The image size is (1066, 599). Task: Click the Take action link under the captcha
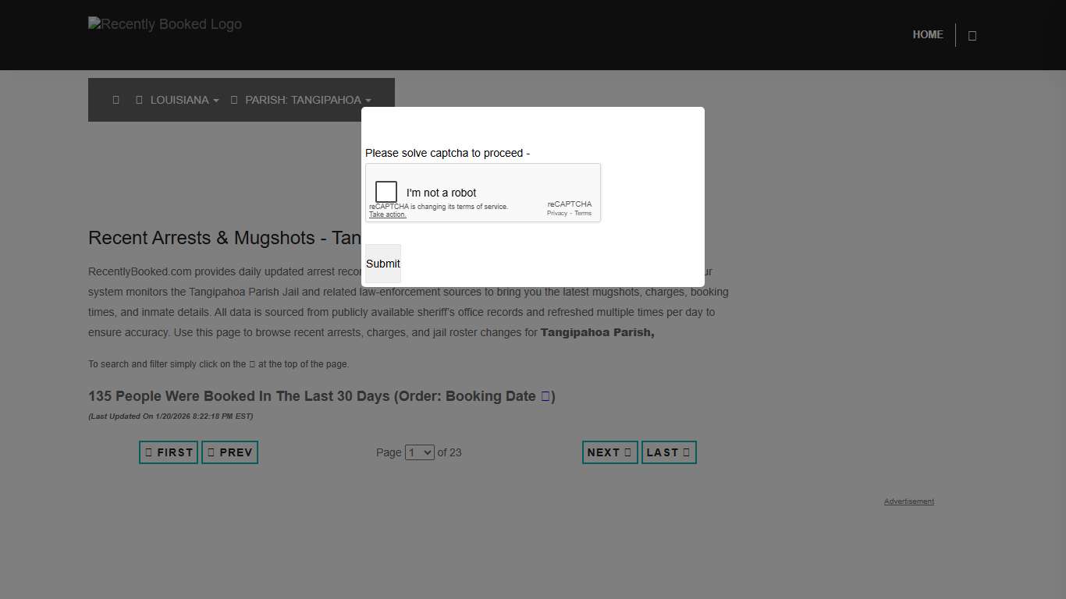pyautogui.click(x=387, y=214)
